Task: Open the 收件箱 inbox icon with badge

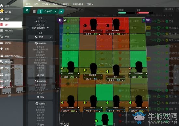Action: point(2,11)
